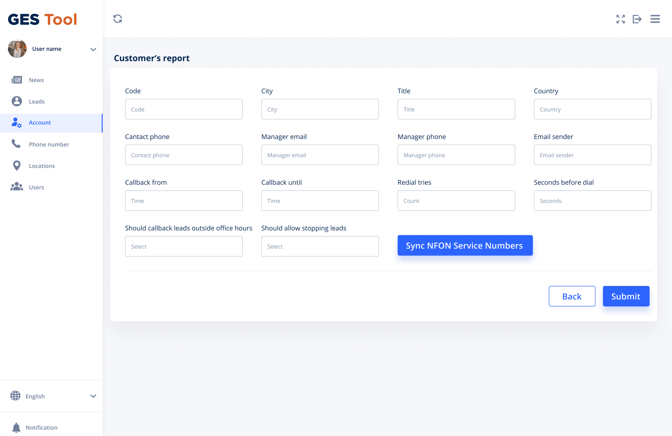The height and width of the screenshot is (436, 672).
Task: Click the Manager email input field
Action: point(320,155)
